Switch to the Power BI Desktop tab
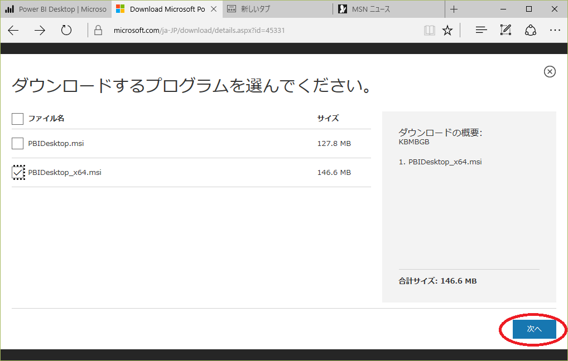 (x=56, y=9)
